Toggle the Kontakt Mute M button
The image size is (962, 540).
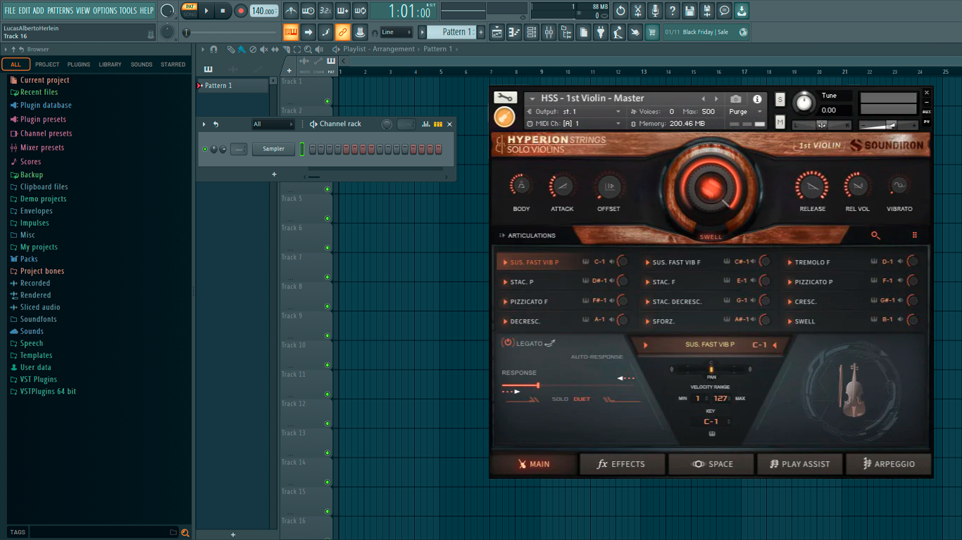(780, 122)
